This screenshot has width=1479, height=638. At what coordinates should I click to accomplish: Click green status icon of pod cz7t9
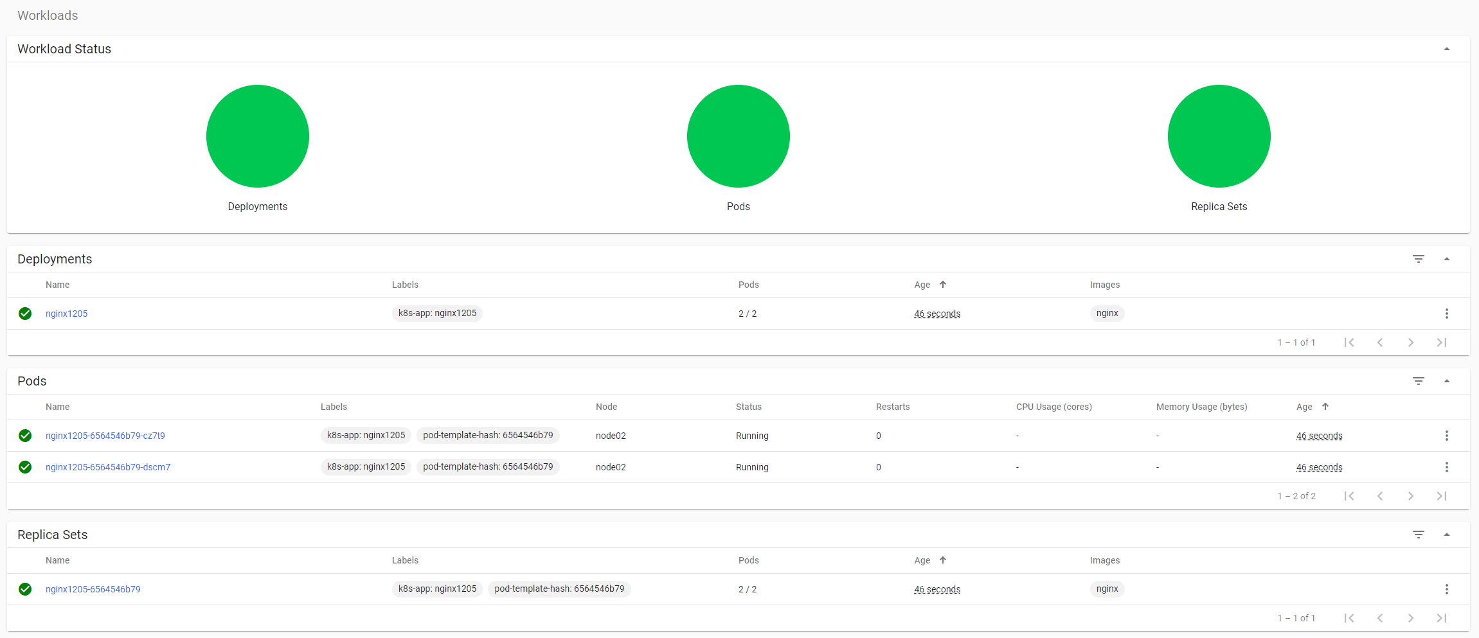[25, 436]
